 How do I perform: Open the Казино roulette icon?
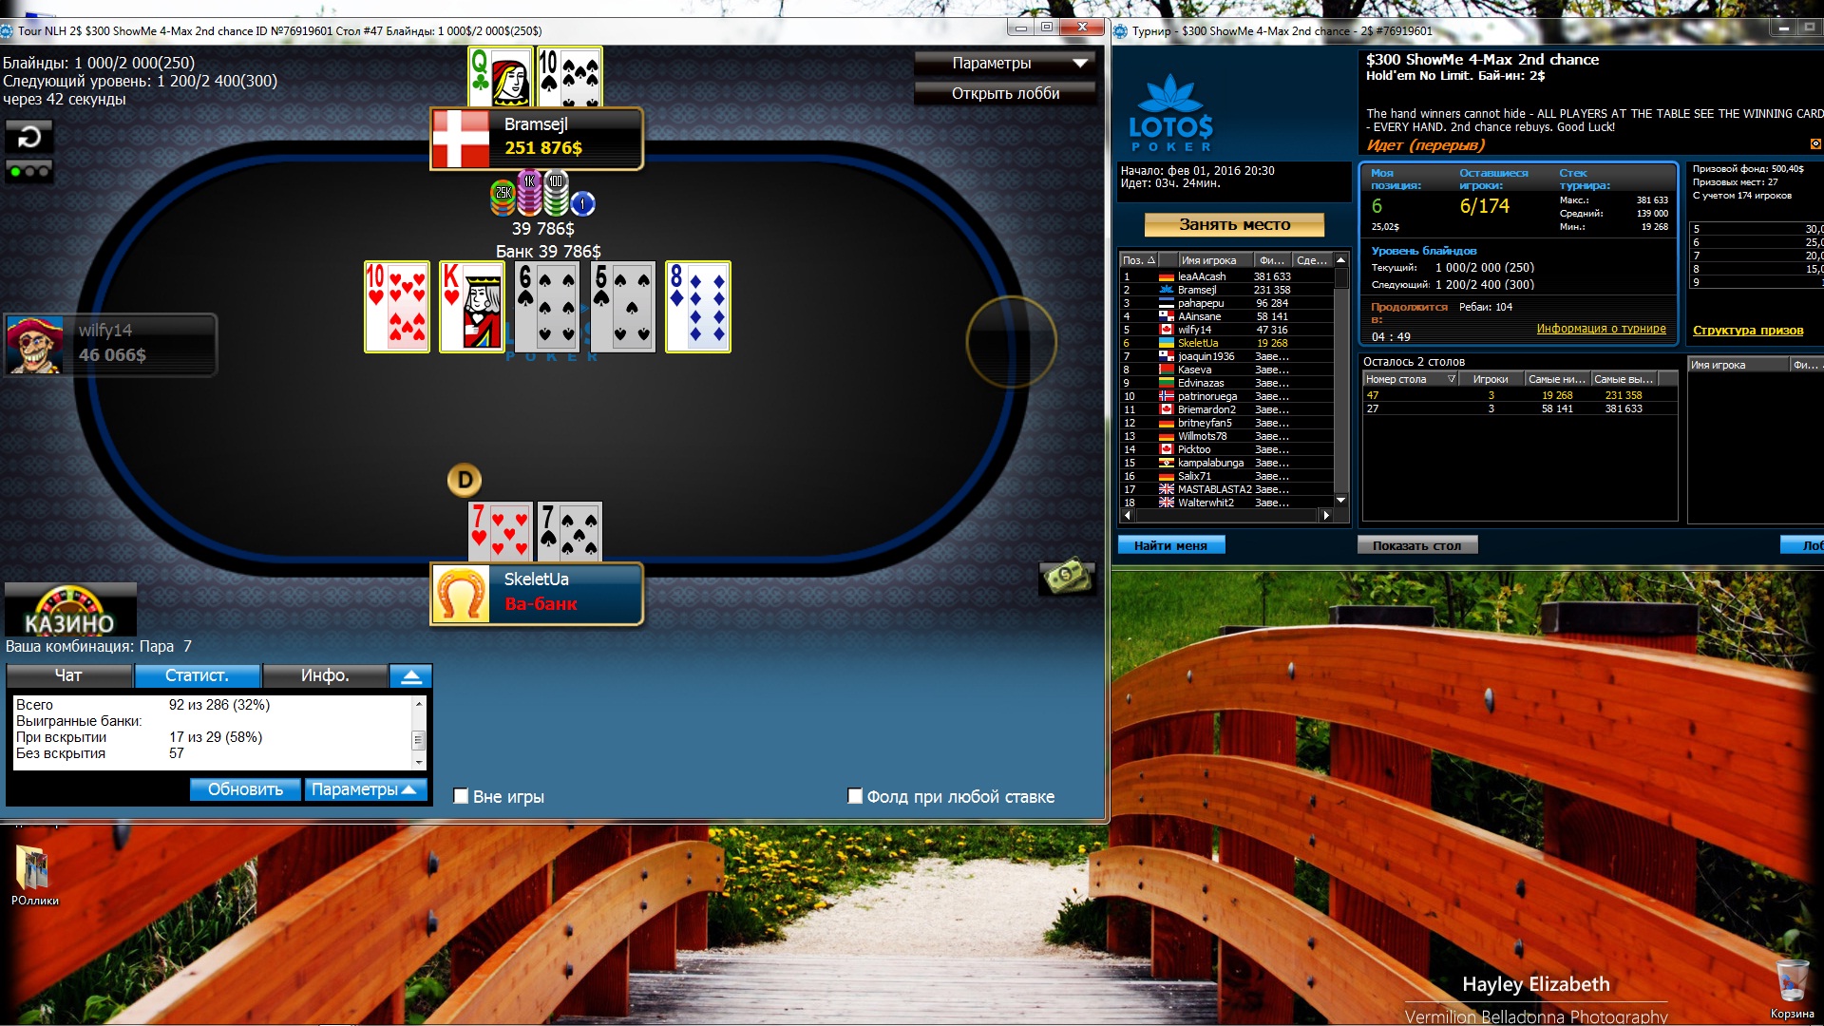[x=70, y=610]
